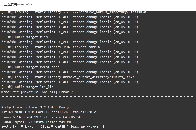
Task: Click the 'Built target lz4_lib' line
Action: [x=27, y=87]
